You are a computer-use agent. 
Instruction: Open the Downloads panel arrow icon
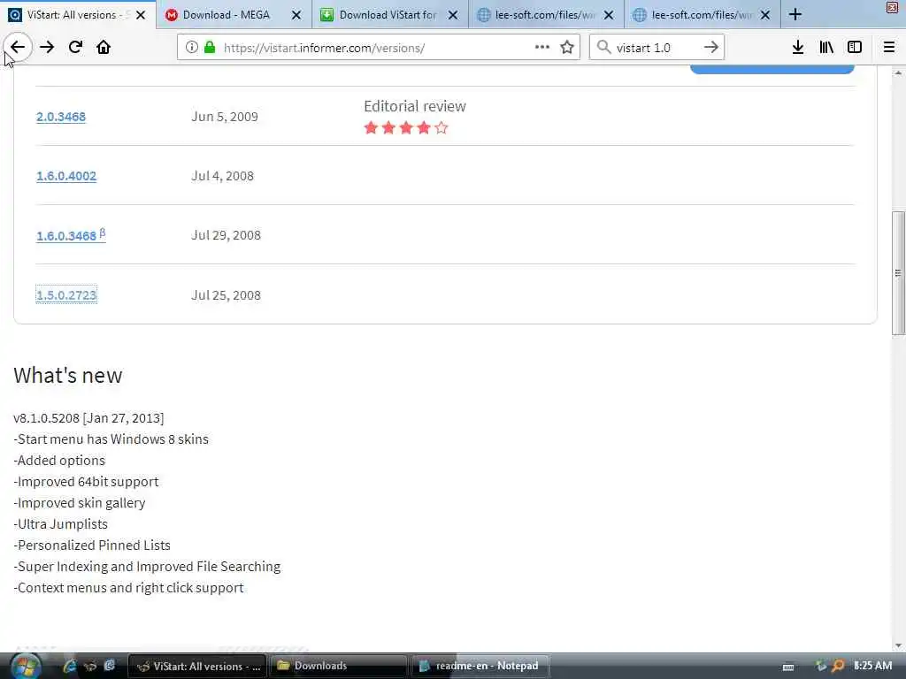click(798, 48)
